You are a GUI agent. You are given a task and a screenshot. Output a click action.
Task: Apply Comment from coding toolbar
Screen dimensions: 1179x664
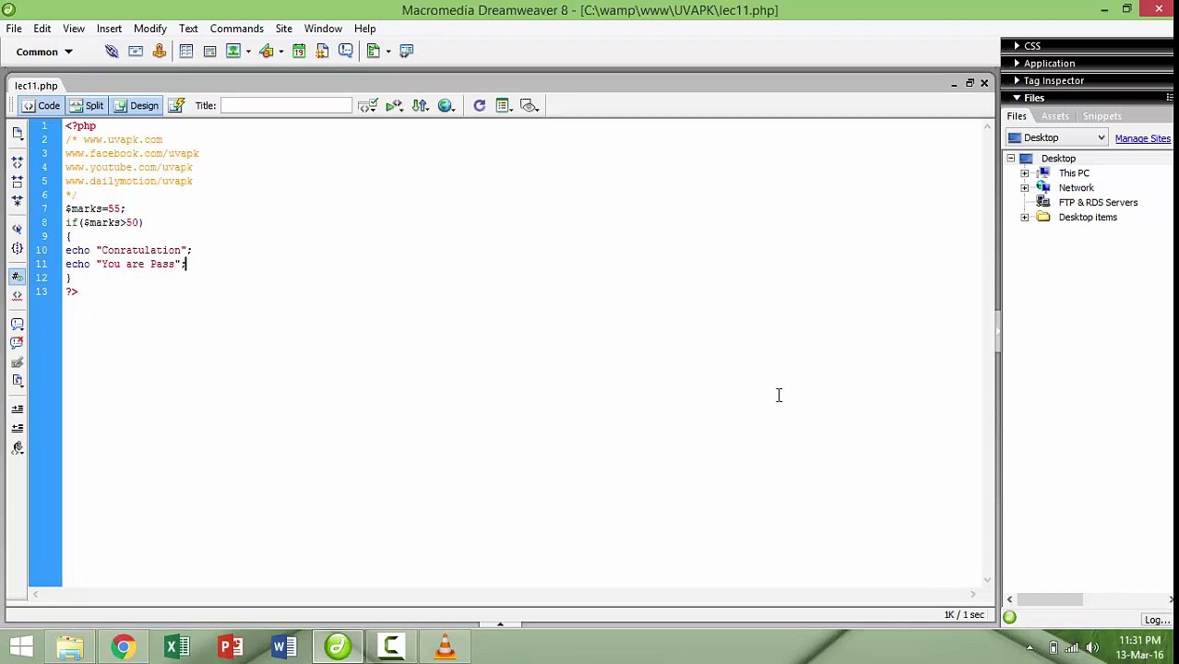click(17, 324)
